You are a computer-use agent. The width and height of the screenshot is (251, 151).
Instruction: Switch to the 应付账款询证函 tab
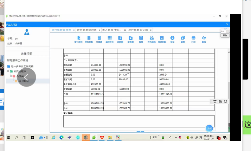click(x=139, y=30)
